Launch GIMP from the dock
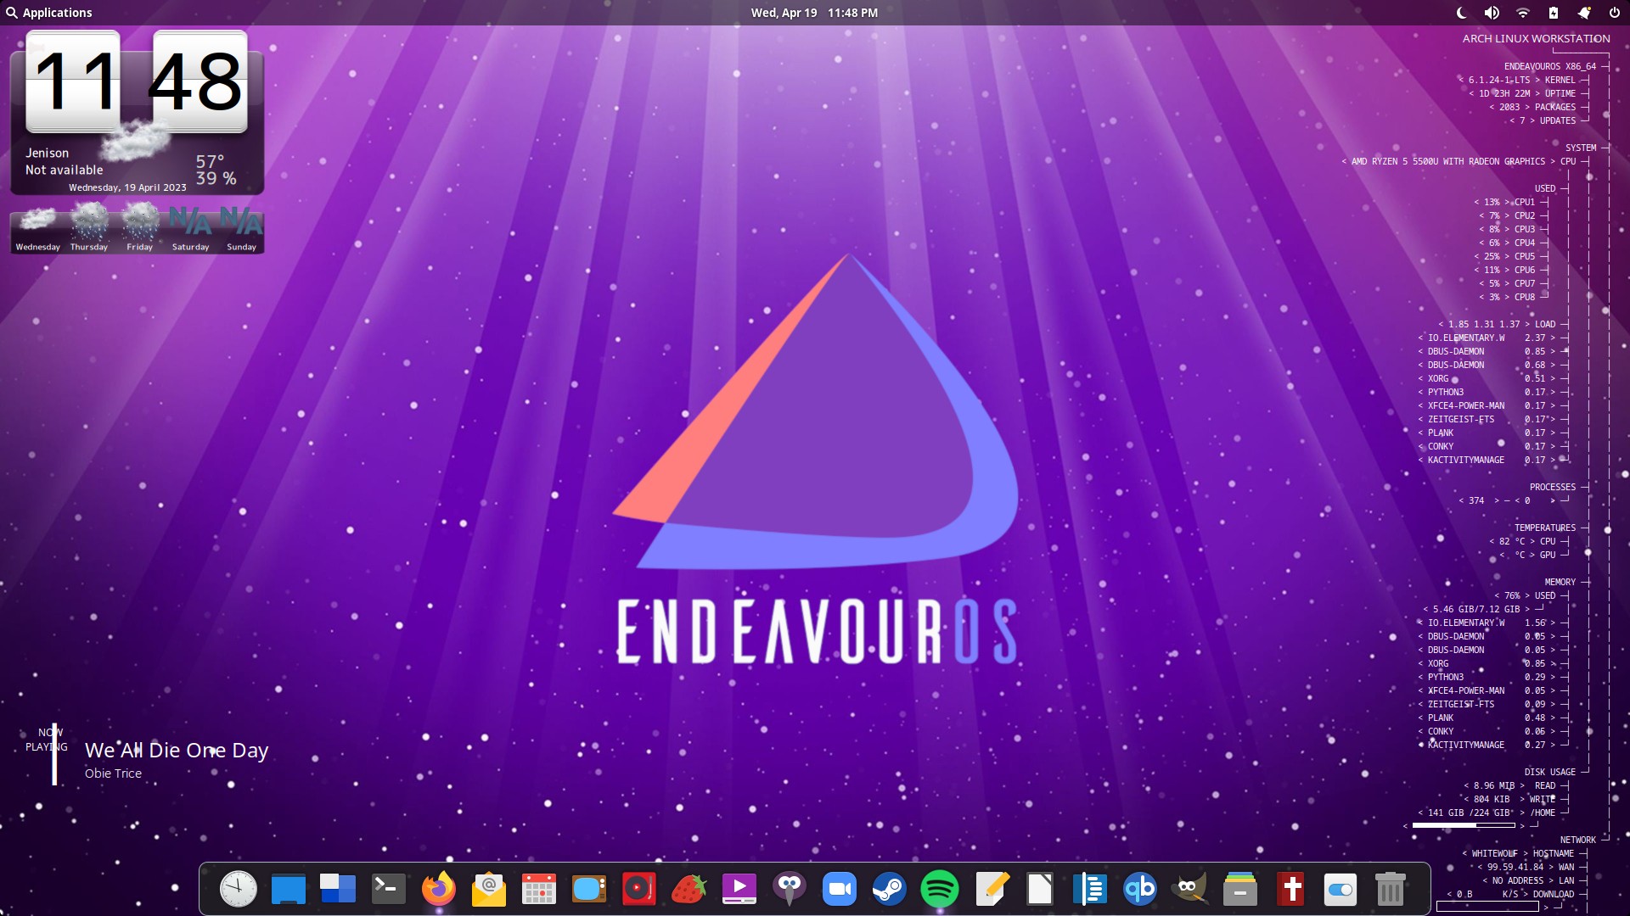This screenshot has width=1630, height=916. tap(1189, 889)
